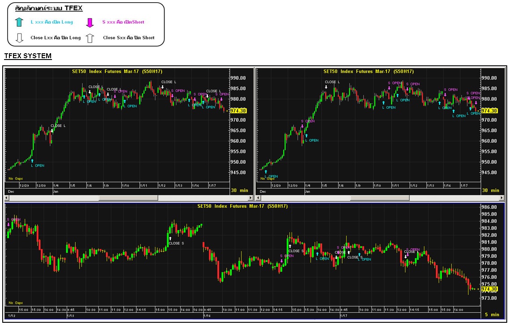Click left arrow of right 30 min chart scrollbar
Screen dimensions: 509x325
pyautogui.click(x=259, y=197)
